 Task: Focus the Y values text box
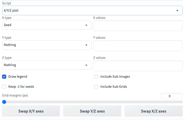point(138,46)
